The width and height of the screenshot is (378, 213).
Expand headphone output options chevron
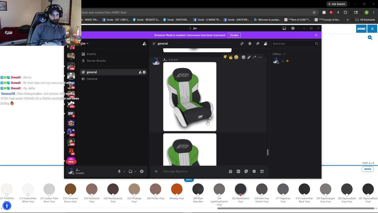pos(135,171)
